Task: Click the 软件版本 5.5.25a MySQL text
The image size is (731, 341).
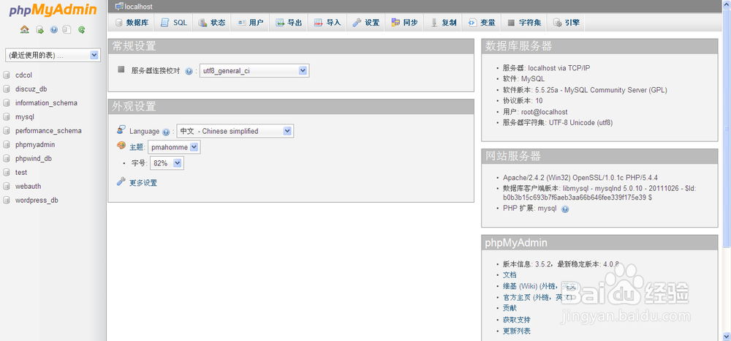Action: coord(585,90)
